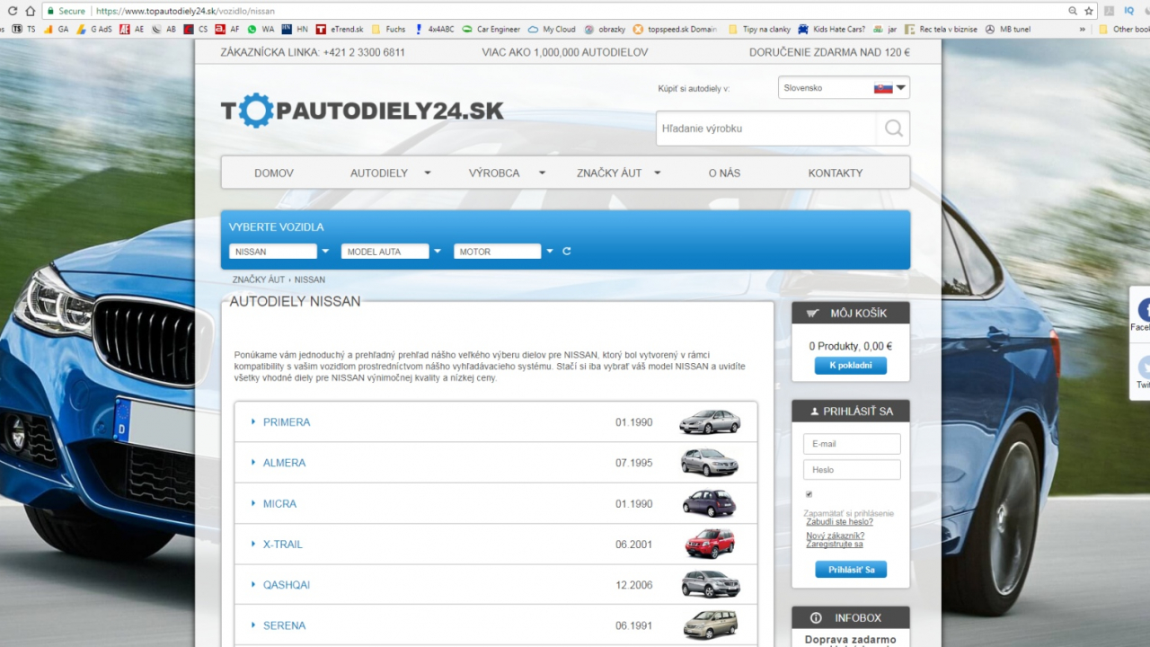Screen dimensions: 1150x647
Task: Open the Car Engineer bookmark
Action: point(491,29)
